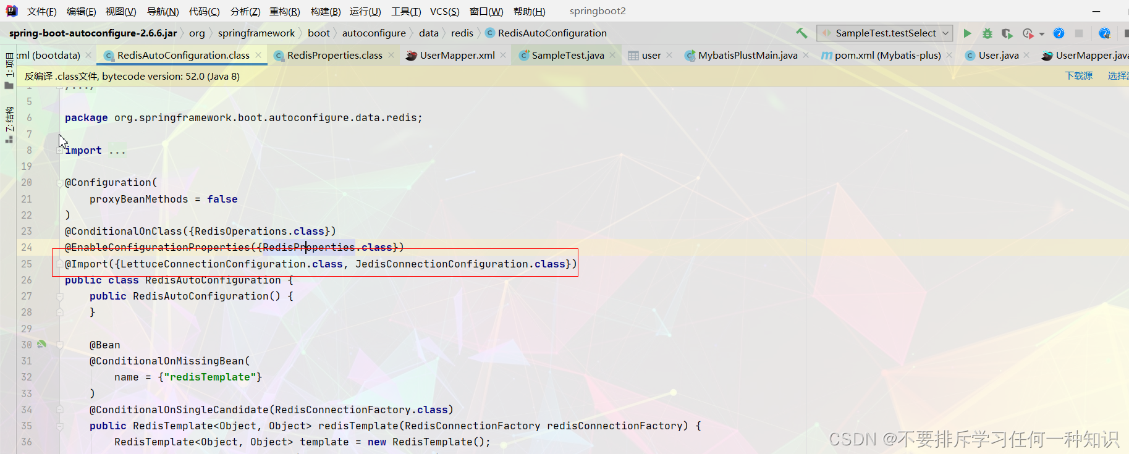Open the Structure tool window side button
Viewport: 1129px width, 454px height.
pos(9,124)
